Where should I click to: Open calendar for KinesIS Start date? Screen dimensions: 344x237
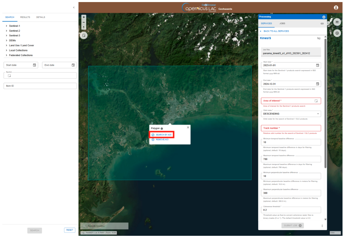[x=317, y=65]
